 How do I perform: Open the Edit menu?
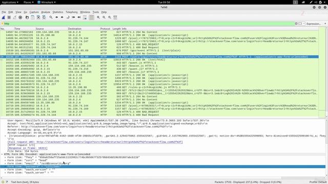(x=11, y=12)
